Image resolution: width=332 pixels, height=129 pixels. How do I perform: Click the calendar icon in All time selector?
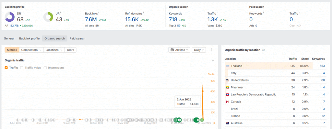pyautogui.click(x=172, y=50)
